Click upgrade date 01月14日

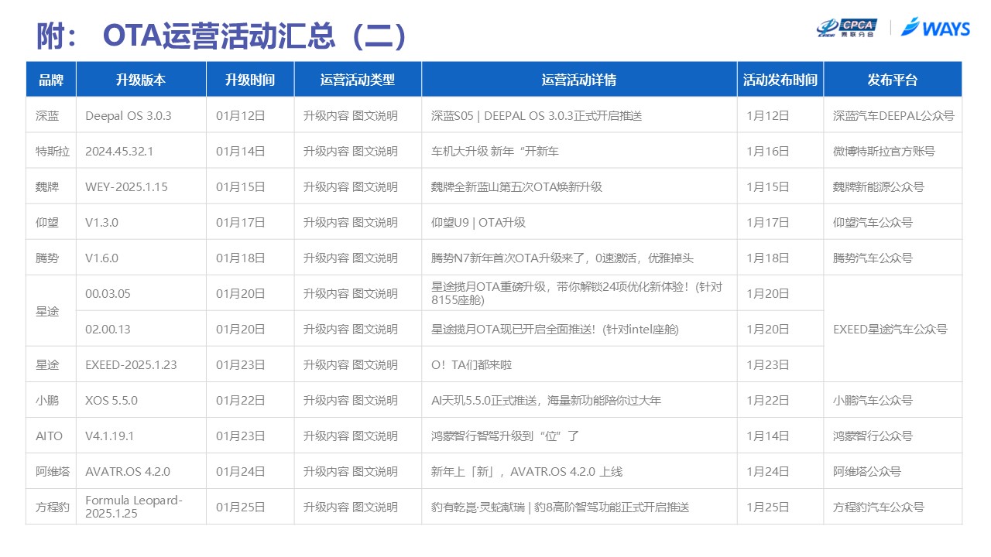[241, 152]
